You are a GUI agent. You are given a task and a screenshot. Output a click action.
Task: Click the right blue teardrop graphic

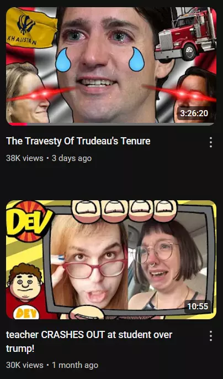136,59
